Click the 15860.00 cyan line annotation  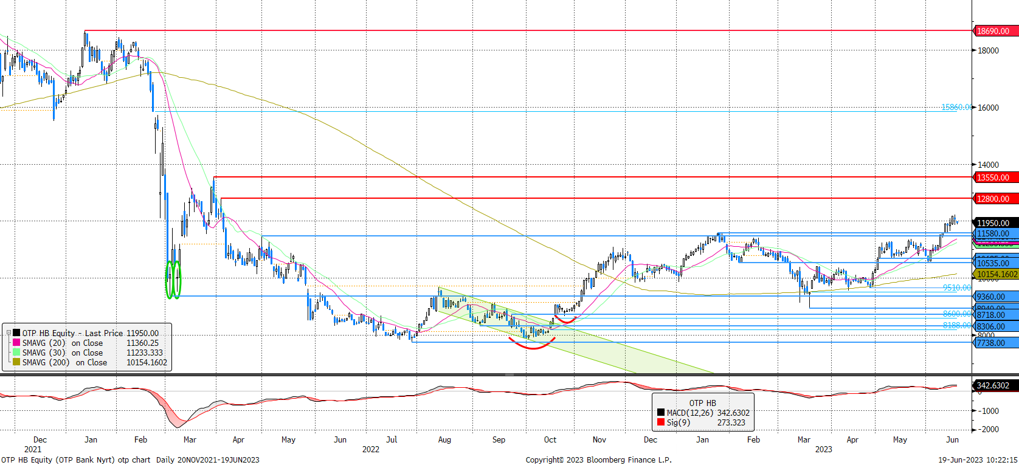click(956, 107)
